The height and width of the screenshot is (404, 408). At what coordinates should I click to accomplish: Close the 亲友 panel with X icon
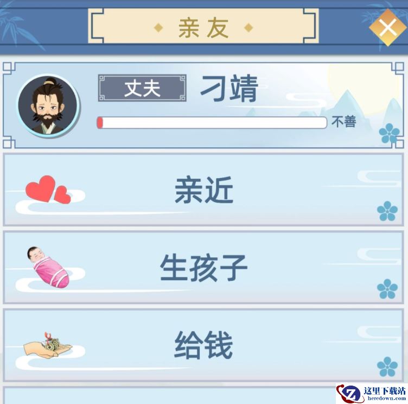click(388, 27)
